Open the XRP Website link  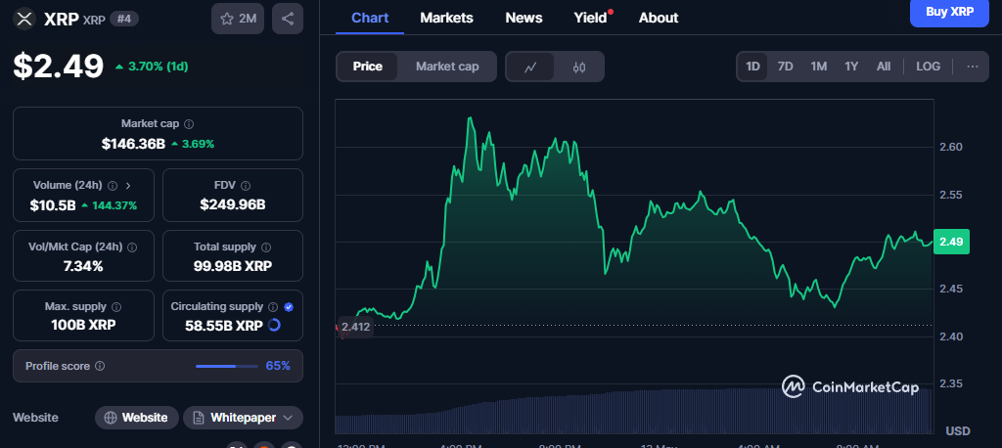point(136,418)
